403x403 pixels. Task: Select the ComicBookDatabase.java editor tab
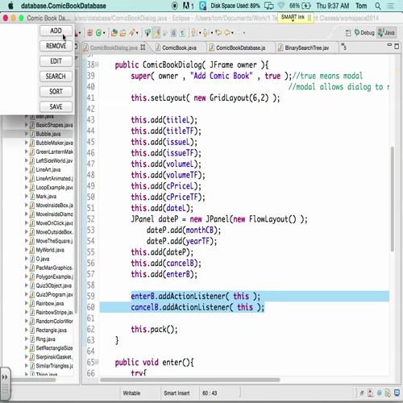pos(240,48)
